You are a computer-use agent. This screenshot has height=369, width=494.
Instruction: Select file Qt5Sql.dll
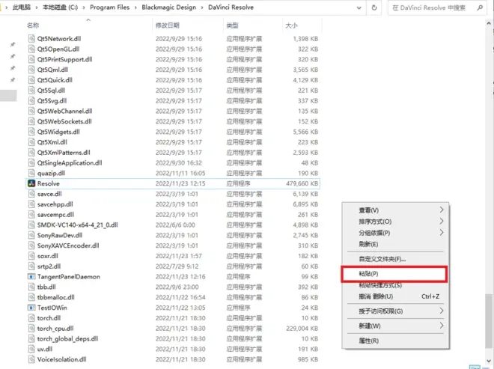(x=51, y=91)
